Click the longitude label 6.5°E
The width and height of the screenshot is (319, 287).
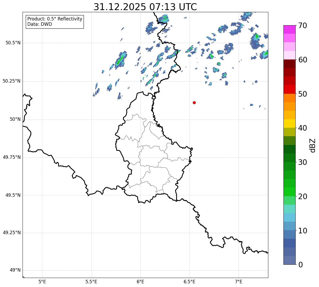pos(189,282)
